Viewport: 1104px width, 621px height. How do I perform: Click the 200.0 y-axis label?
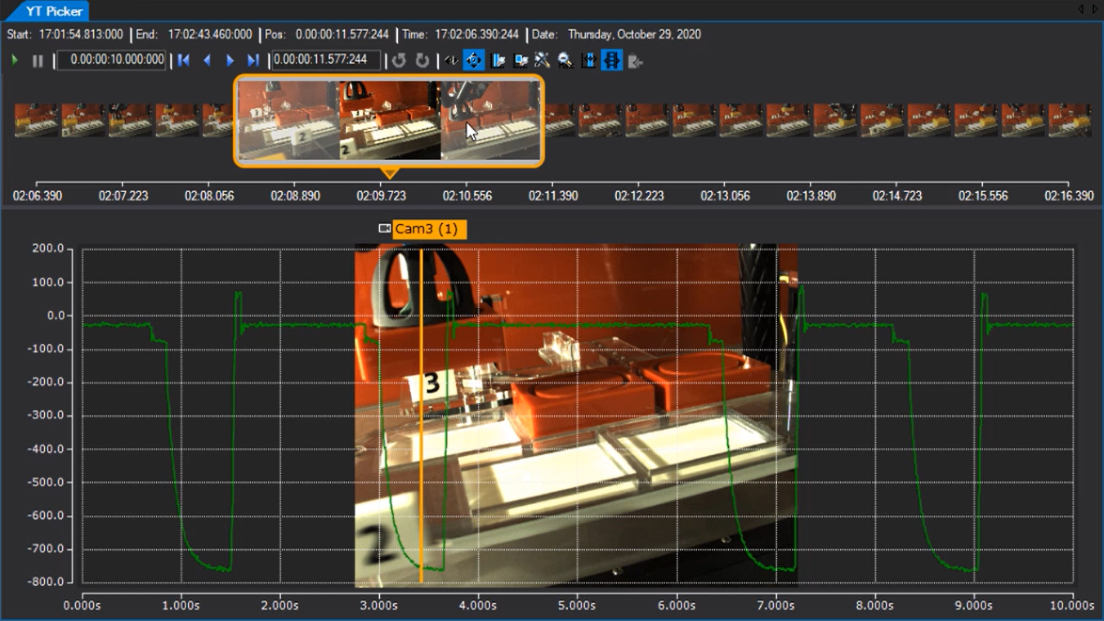point(47,248)
